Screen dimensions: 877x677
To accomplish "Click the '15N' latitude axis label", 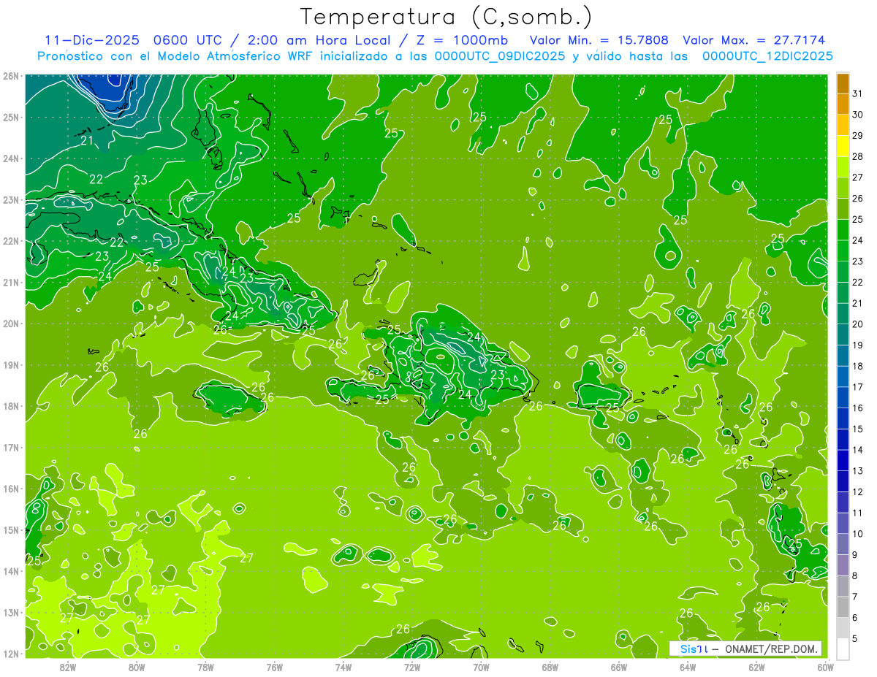I will point(10,530).
